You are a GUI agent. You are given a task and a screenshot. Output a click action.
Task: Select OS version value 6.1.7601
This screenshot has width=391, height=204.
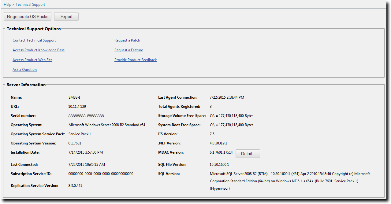coord(75,143)
